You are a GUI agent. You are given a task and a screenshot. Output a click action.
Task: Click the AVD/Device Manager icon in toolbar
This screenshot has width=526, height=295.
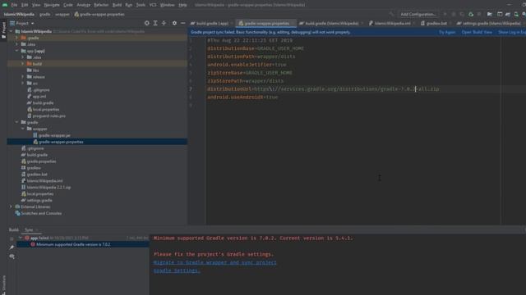pos(516,15)
